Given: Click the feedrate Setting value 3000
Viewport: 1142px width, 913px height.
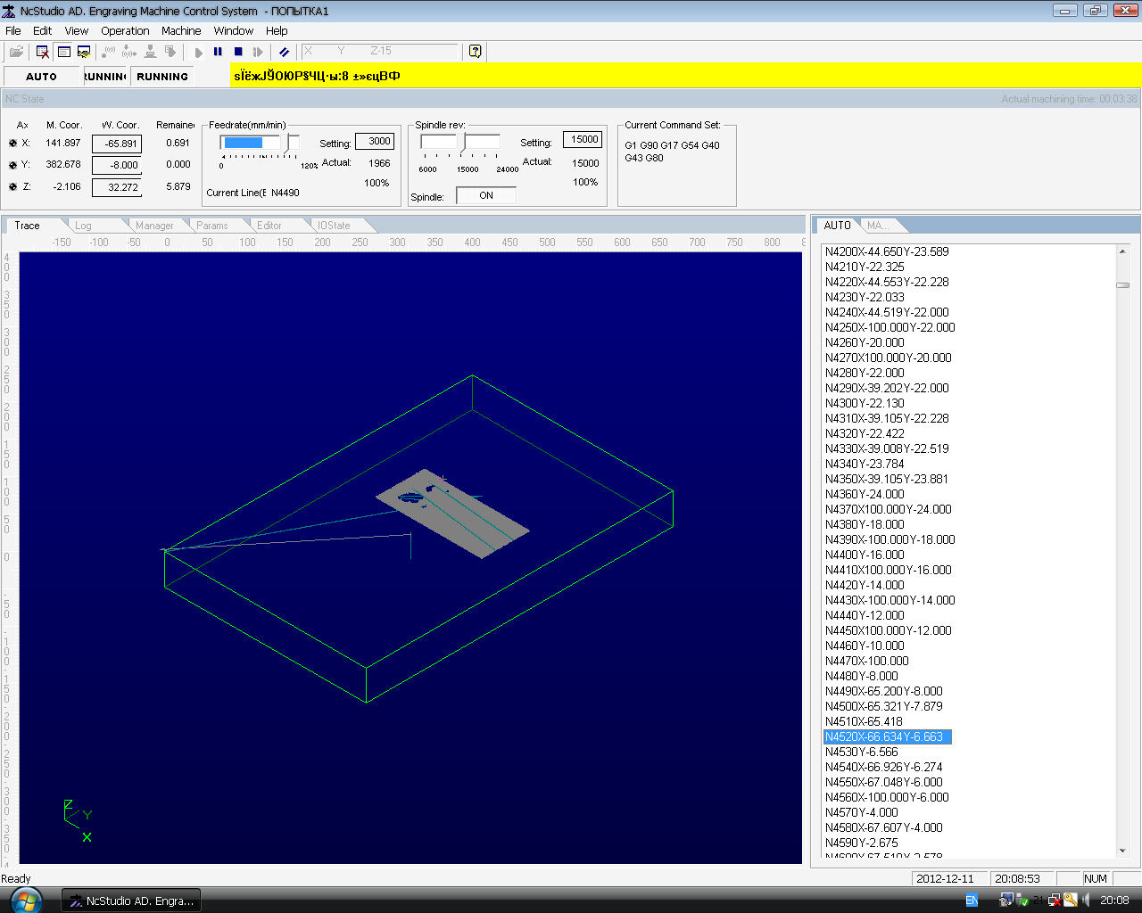Looking at the screenshot, I should (375, 141).
